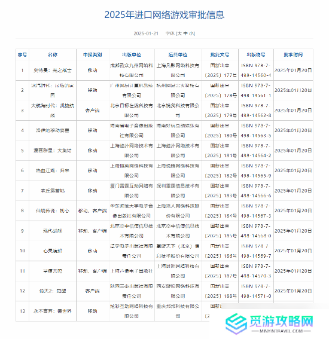Click approval number [2025] 187号
This screenshot has width=329, height=339.
click(x=221, y=276)
